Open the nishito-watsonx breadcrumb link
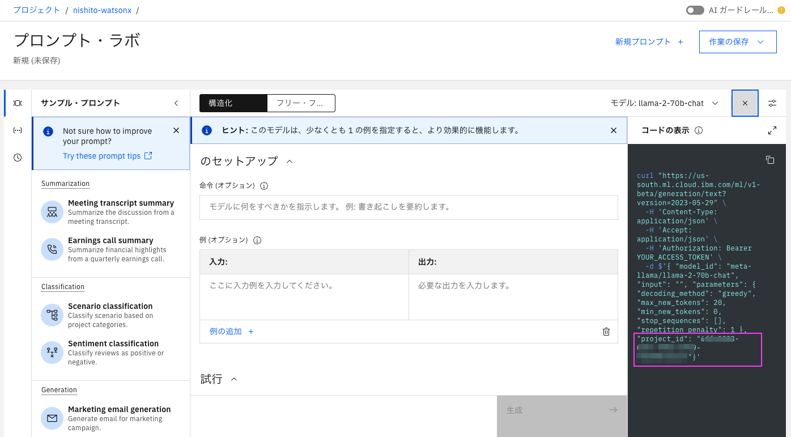This screenshot has width=791, height=437. (x=102, y=10)
